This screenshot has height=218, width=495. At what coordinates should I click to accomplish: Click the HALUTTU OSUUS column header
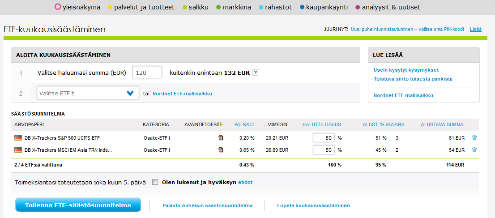(x=322, y=124)
